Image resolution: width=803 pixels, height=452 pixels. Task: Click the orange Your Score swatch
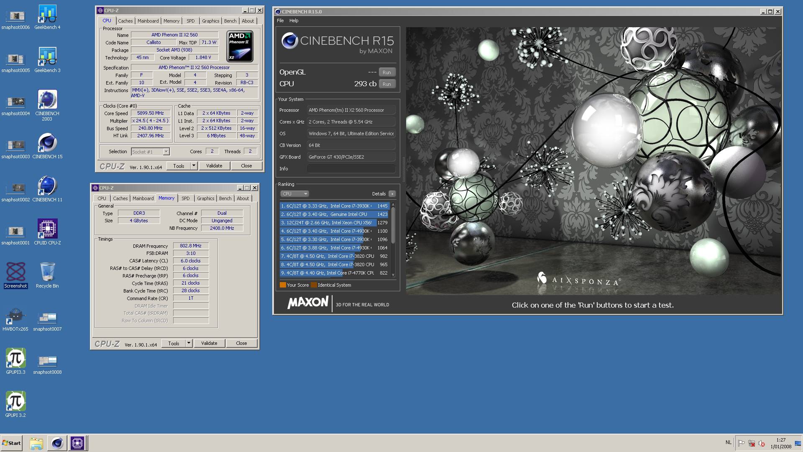click(x=283, y=285)
